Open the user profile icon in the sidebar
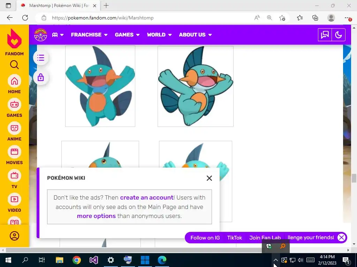Image resolution: width=357 pixels, height=267 pixels. (14, 236)
